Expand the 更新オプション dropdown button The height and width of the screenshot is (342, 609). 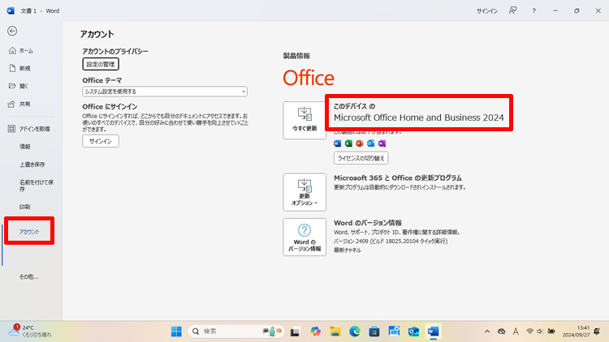[x=304, y=192]
